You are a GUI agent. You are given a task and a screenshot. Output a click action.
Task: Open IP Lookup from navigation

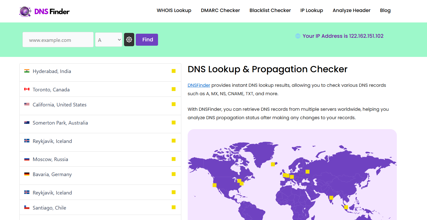point(312,10)
